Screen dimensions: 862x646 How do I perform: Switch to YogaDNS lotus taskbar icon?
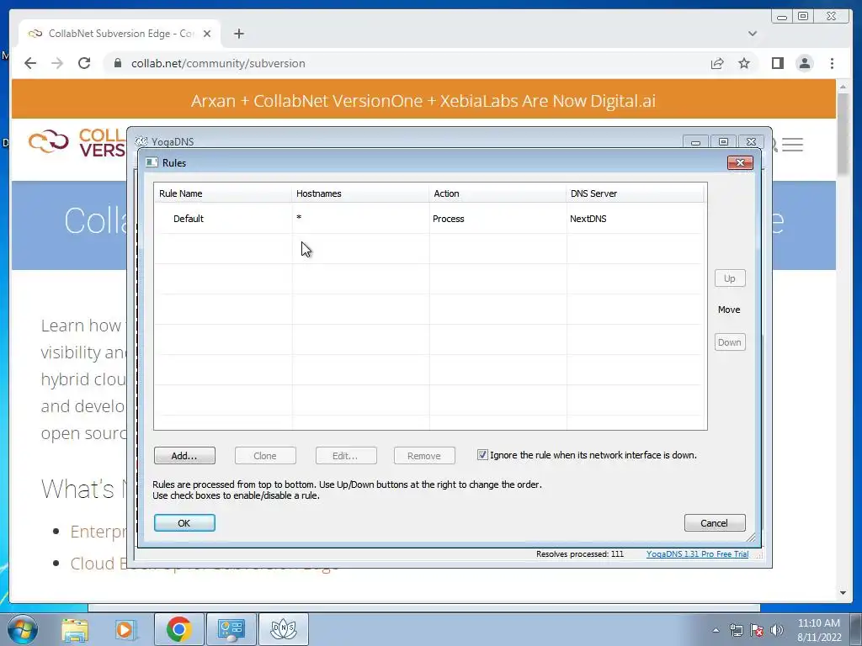(x=284, y=629)
